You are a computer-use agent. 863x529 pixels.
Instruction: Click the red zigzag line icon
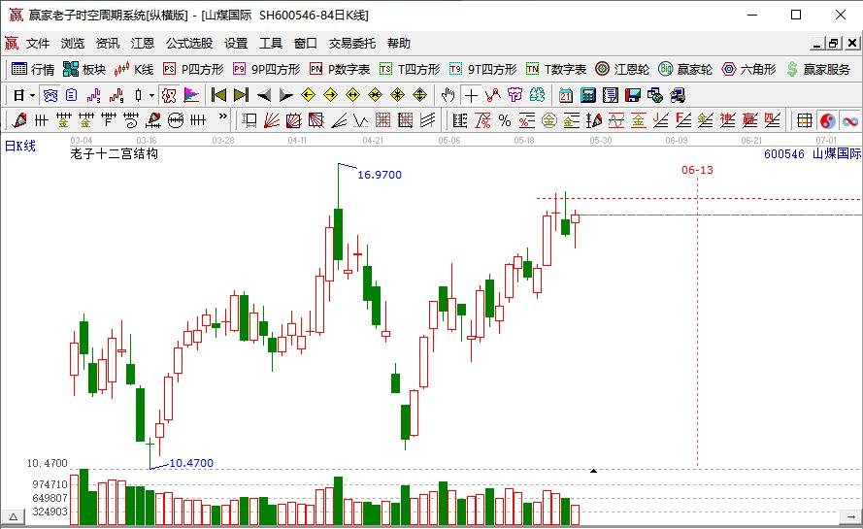click(492, 95)
